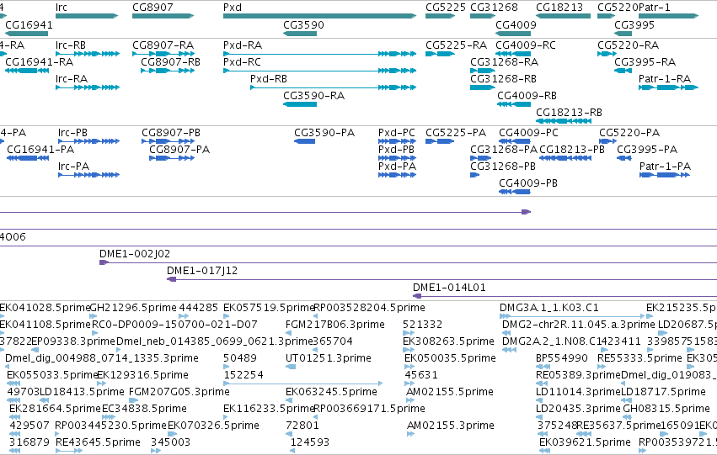The height and width of the screenshot is (455, 717).
Task: Click the AM02155.3prime EST marker
Action: [x=410, y=434]
